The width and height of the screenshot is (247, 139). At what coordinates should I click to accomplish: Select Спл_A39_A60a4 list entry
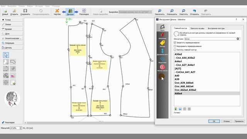click(207, 83)
